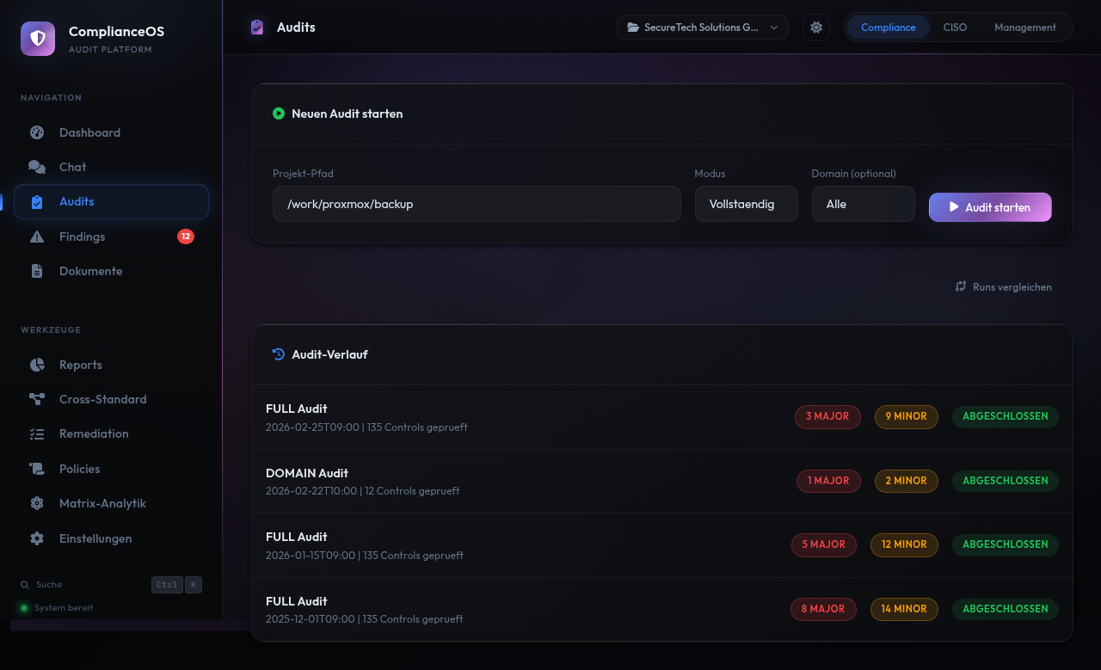Switch to the CISO role view
Viewport: 1101px width, 670px height.
(x=955, y=28)
